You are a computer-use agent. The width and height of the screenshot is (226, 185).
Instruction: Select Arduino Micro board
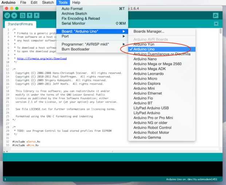[162, 79]
